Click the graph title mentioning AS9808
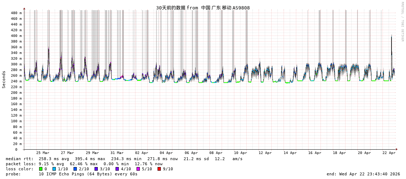The width and height of the screenshot is (406, 179). click(x=203, y=8)
